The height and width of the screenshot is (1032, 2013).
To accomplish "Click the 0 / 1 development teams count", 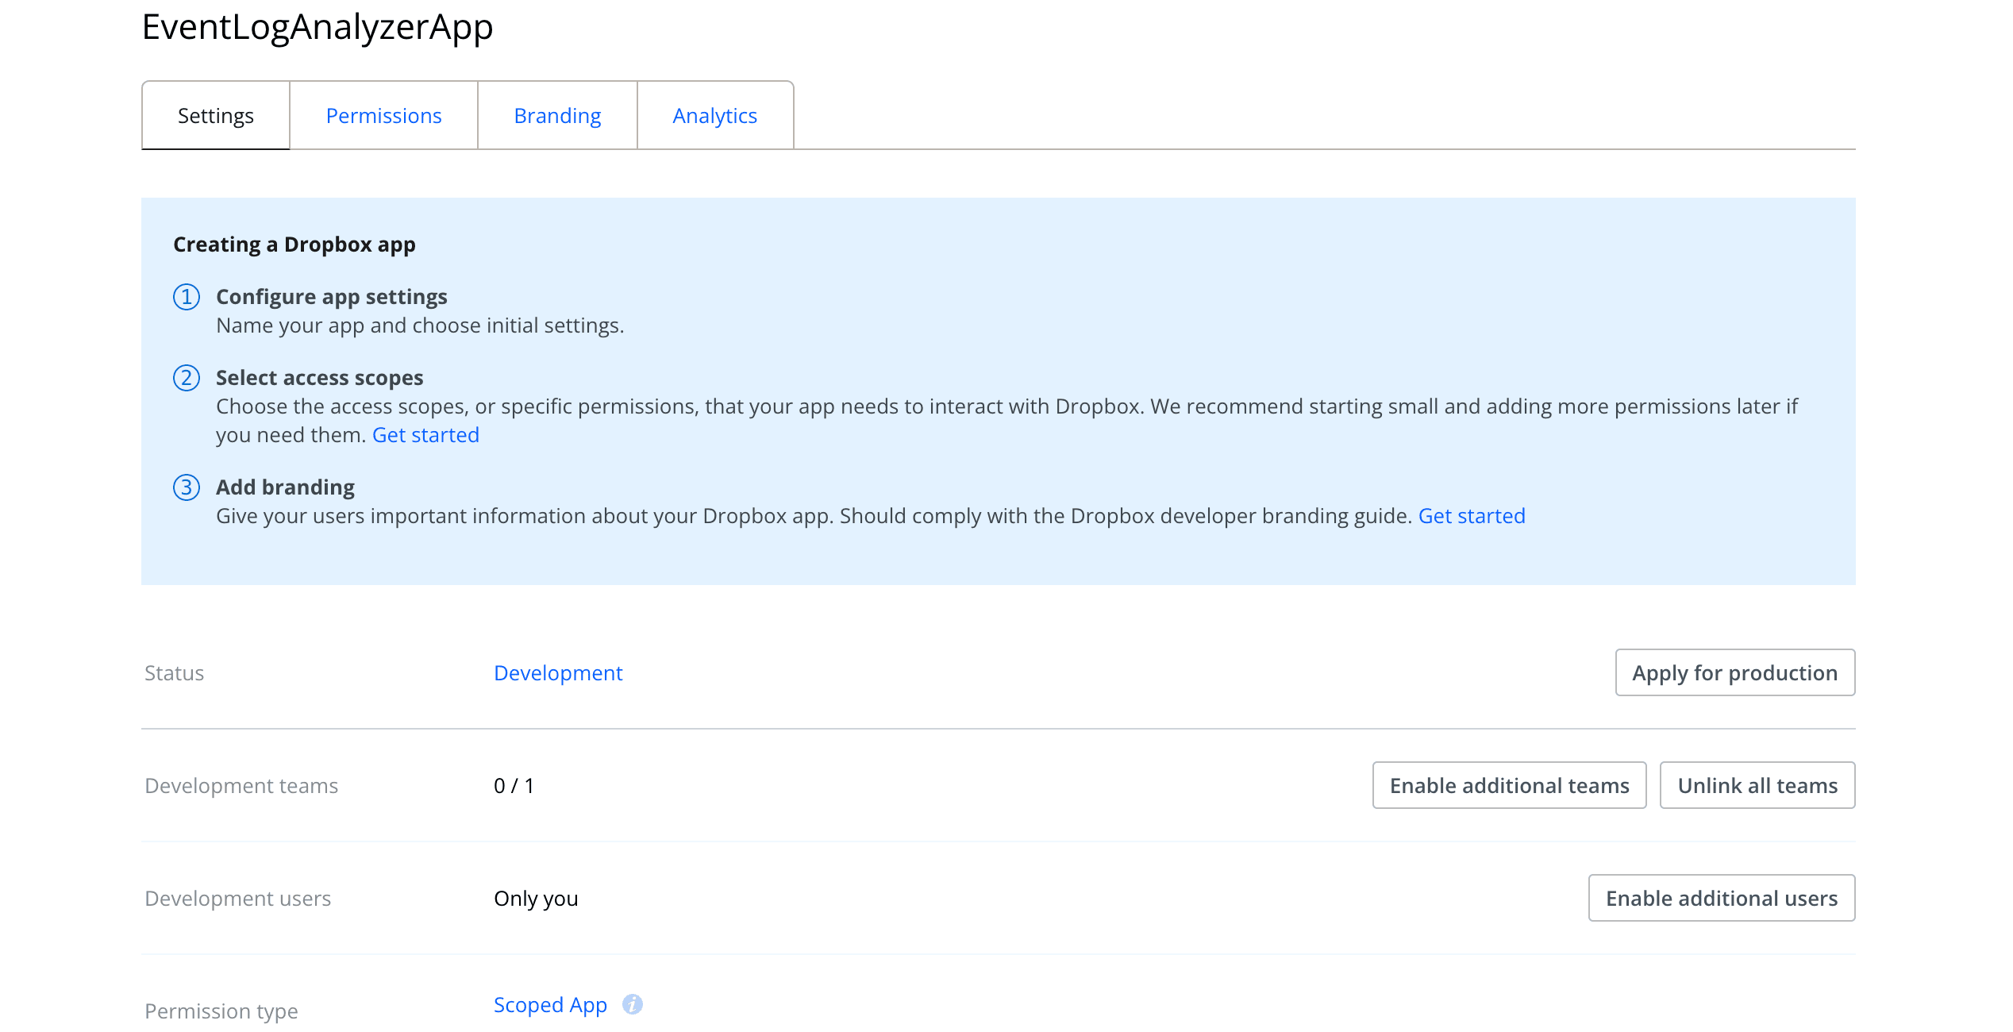I will [x=514, y=785].
